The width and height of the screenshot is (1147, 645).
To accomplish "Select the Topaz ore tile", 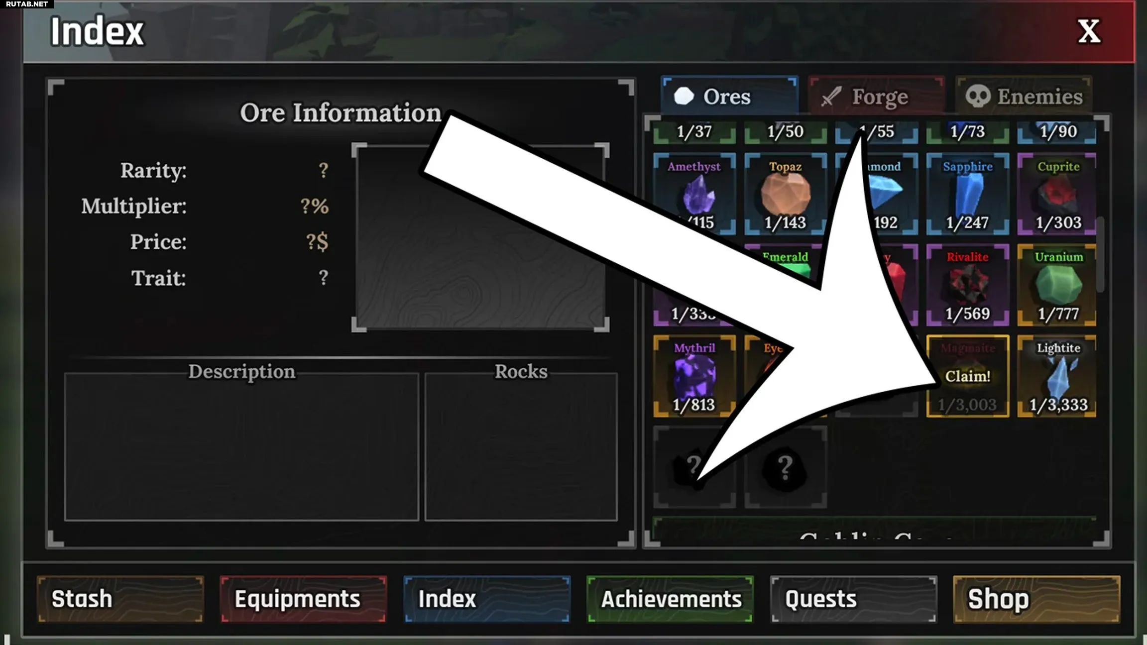I will click(x=785, y=194).
